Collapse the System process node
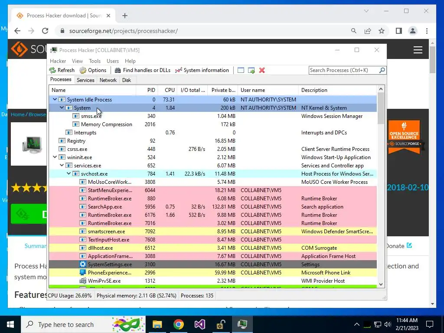 tap(62, 108)
